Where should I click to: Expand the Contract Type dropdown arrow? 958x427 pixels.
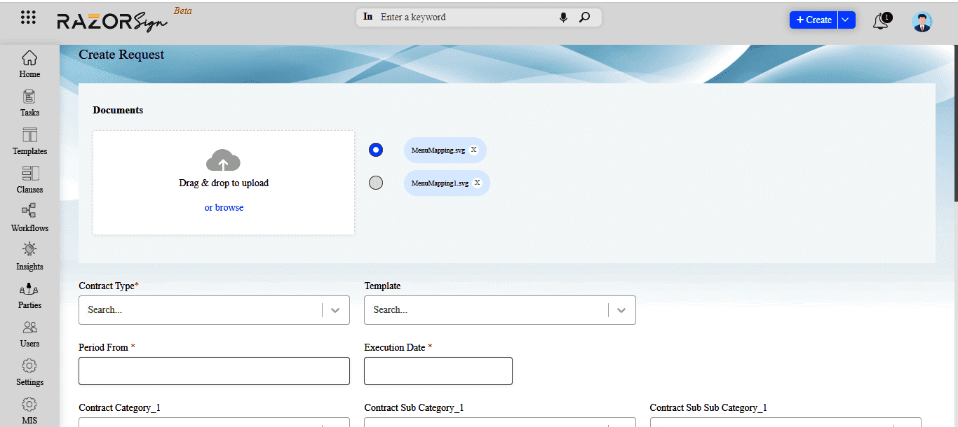coord(335,310)
